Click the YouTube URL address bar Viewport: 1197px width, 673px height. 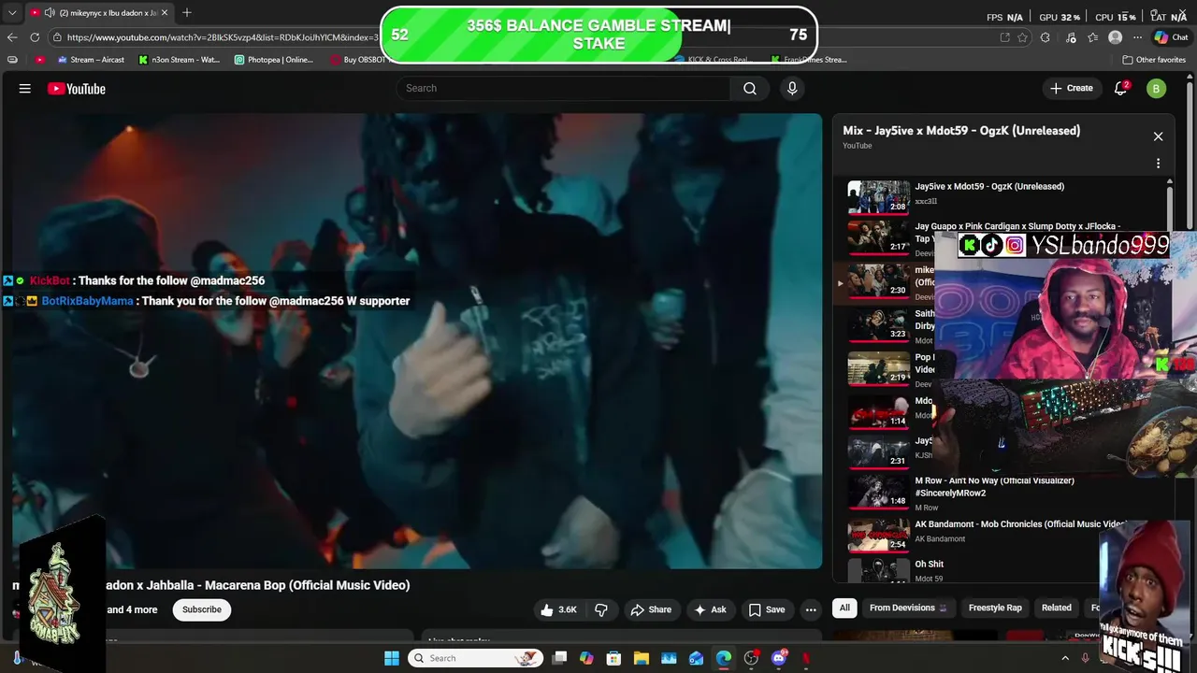point(222,37)
